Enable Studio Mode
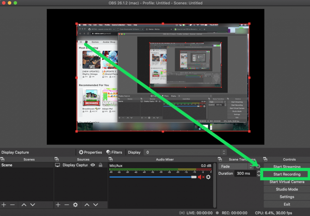The image size is (310, 216). tap(287, 189)
